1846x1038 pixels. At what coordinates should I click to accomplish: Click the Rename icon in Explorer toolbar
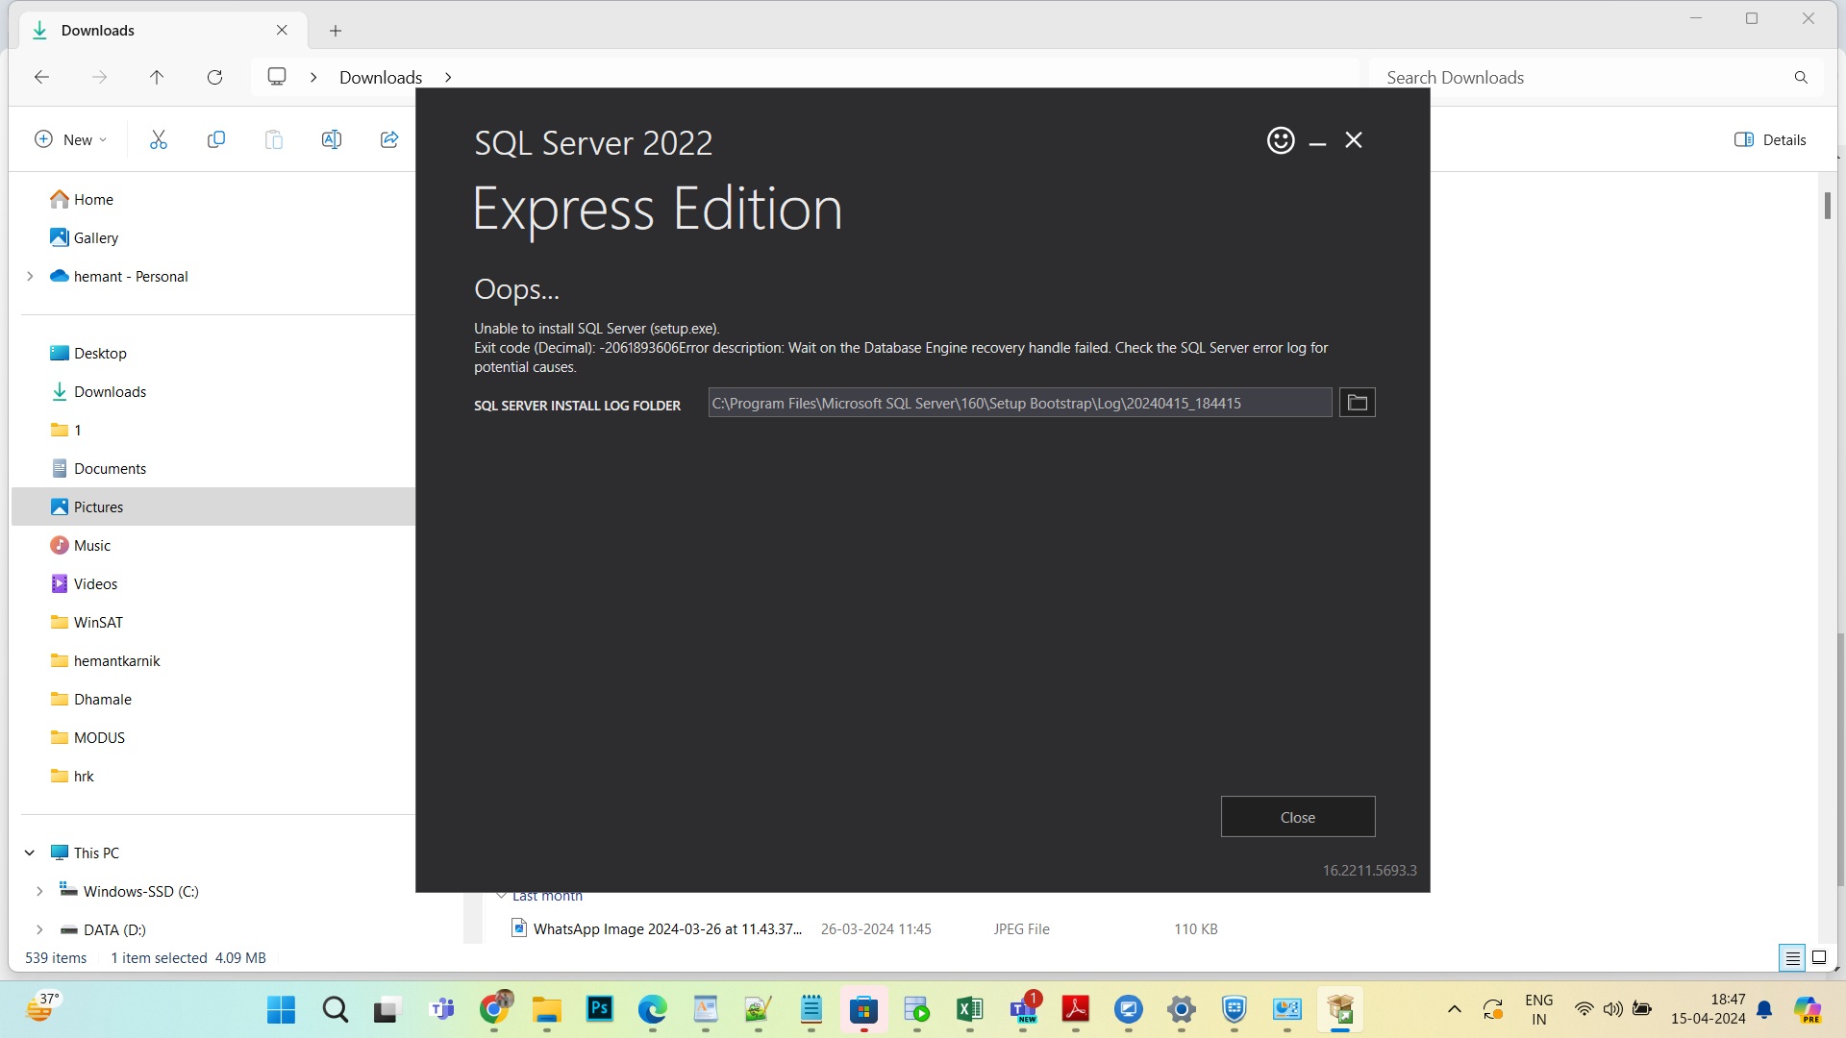click(332, 140)
